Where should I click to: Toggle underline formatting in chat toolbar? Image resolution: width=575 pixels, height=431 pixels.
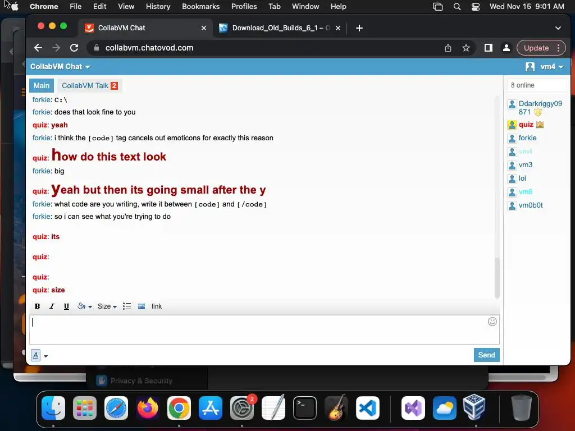coord(66,306)
